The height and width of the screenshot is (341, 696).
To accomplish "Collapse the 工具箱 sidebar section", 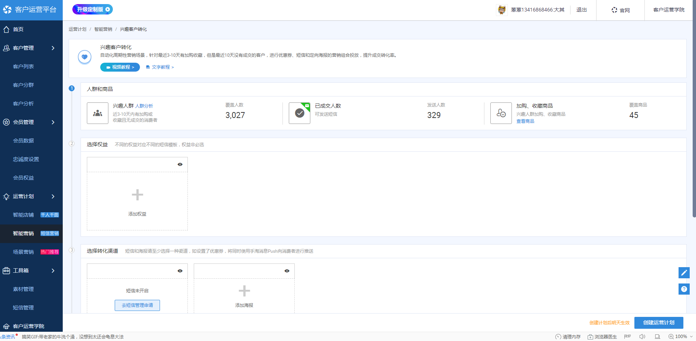I will click(53, 270).
